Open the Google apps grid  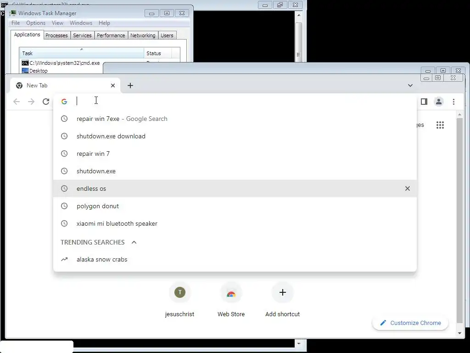440,125
